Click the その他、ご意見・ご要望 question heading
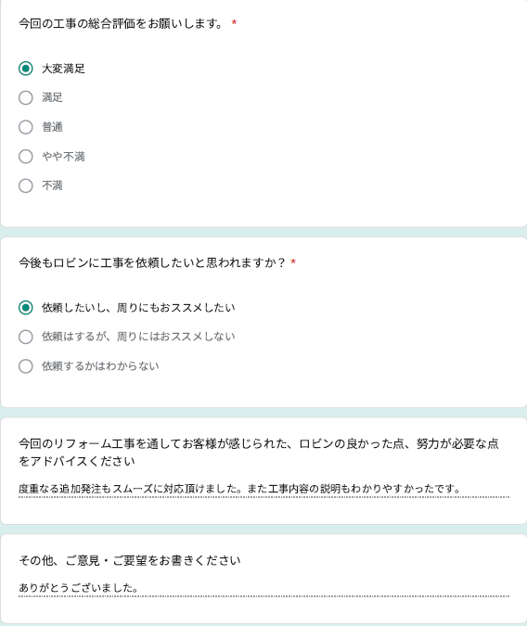The image size is (527, 626). coord(130,560)
